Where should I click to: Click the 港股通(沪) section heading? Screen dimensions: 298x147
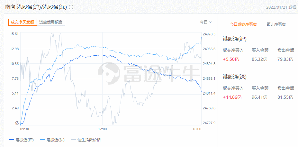tap(235, 39)
